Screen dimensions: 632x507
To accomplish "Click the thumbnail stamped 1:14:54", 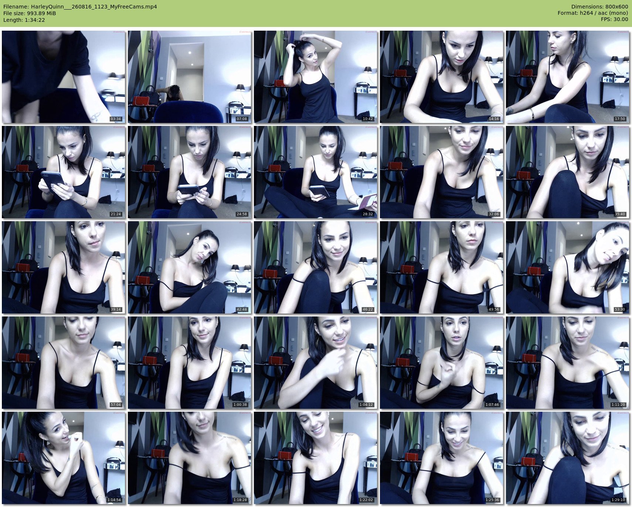I will tap(64, 458).
